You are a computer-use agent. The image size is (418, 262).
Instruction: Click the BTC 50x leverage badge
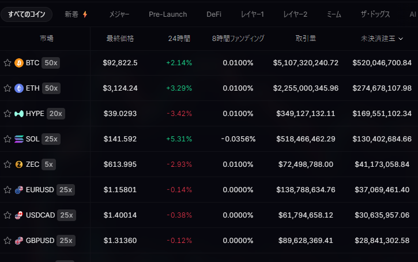click(x=51, y=63)
